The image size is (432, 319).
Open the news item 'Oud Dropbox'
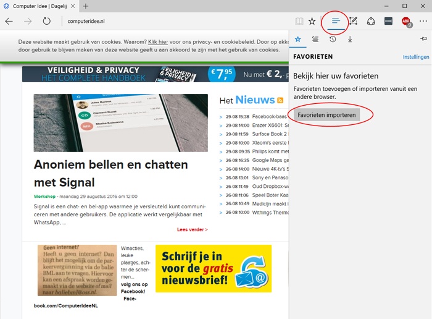click(x=270, y=187)
